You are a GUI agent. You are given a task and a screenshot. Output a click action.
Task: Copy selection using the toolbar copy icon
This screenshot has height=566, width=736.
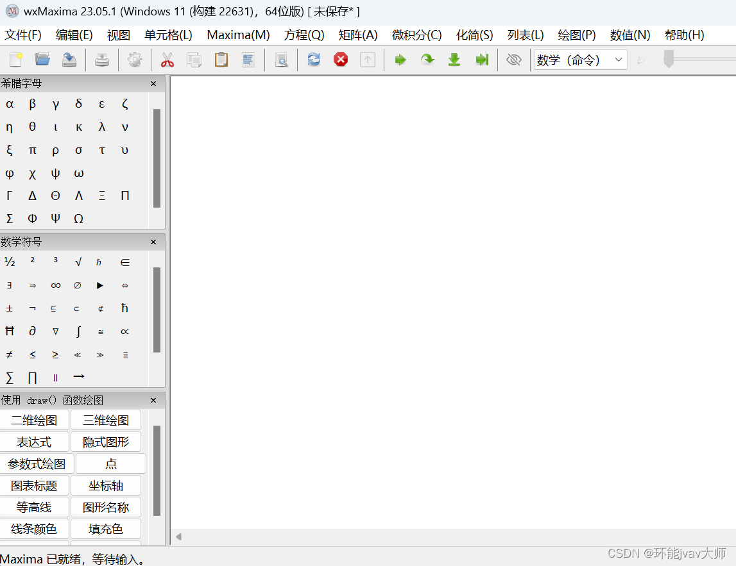(x=194, y=60)
